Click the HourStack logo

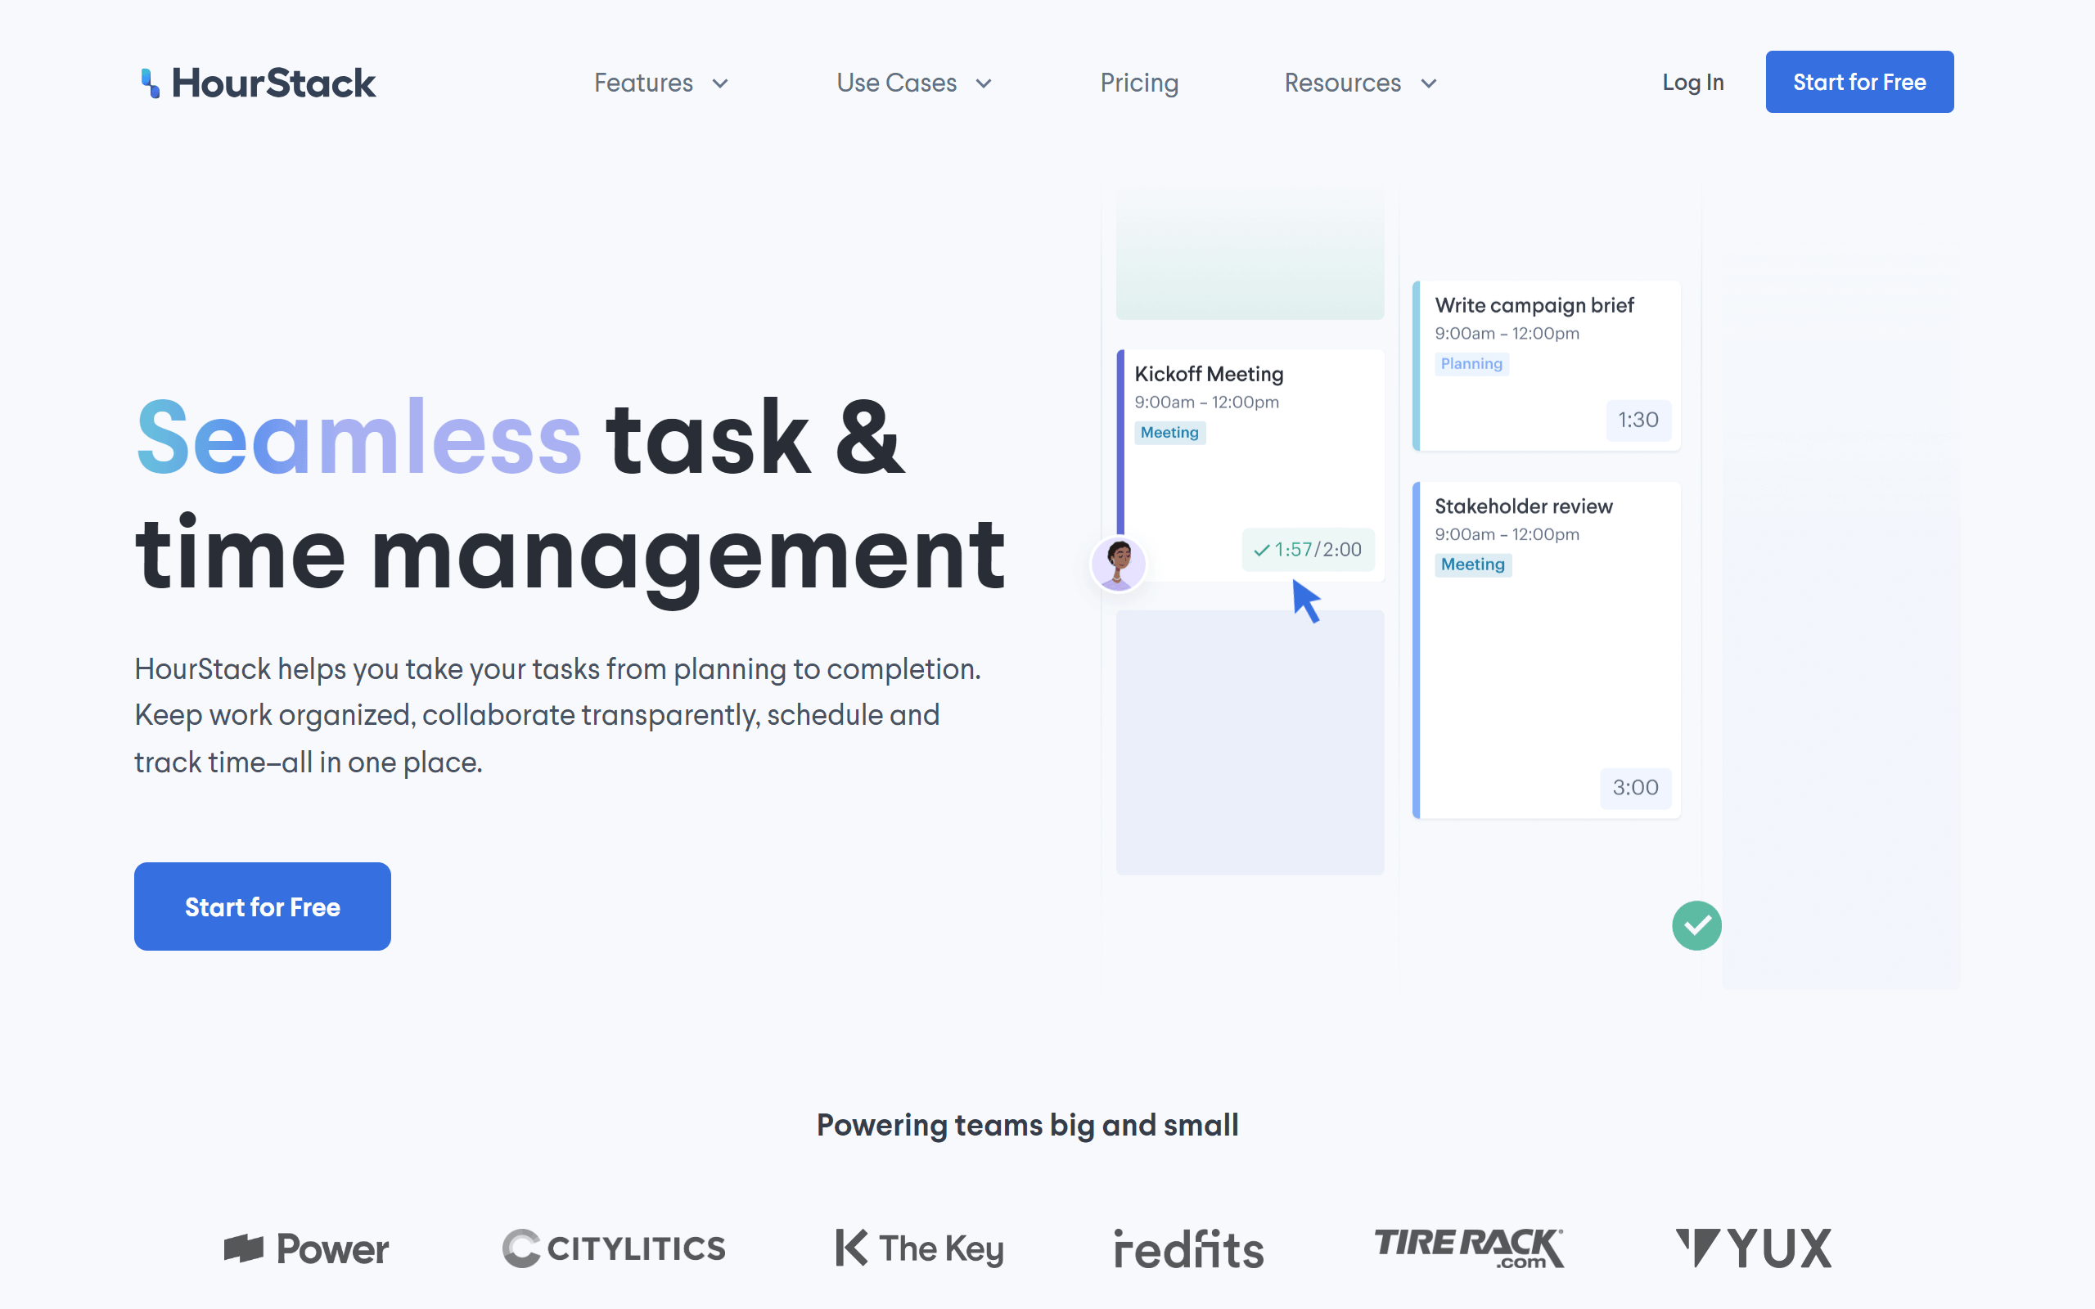[258, 83]
